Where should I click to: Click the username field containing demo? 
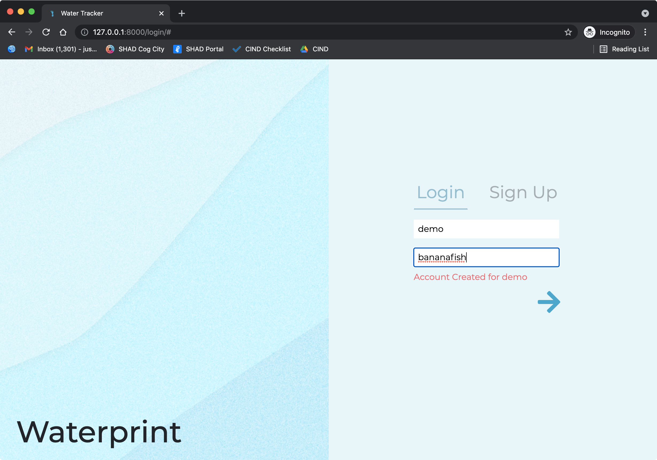(x=486, y=229)
